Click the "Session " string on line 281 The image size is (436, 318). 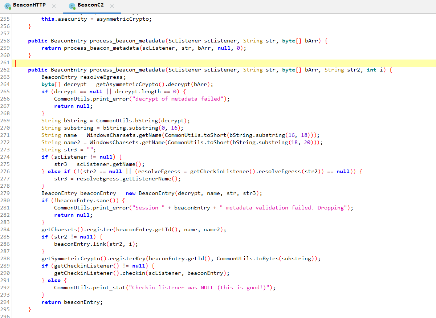coord(148,208)
